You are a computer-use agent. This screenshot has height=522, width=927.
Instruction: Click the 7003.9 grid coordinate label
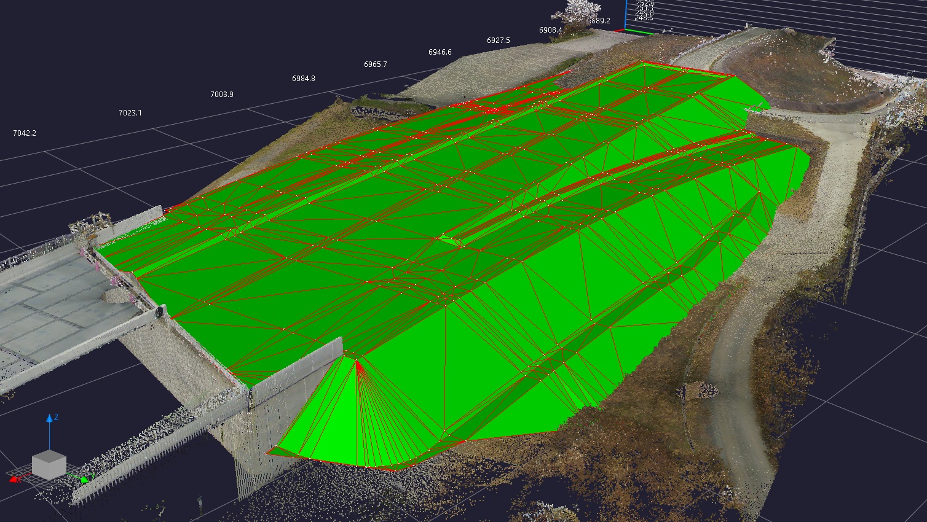point(221,95)
